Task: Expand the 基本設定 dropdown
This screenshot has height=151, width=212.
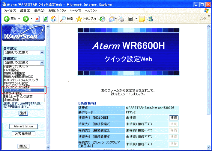Action: tap(42, 53)
